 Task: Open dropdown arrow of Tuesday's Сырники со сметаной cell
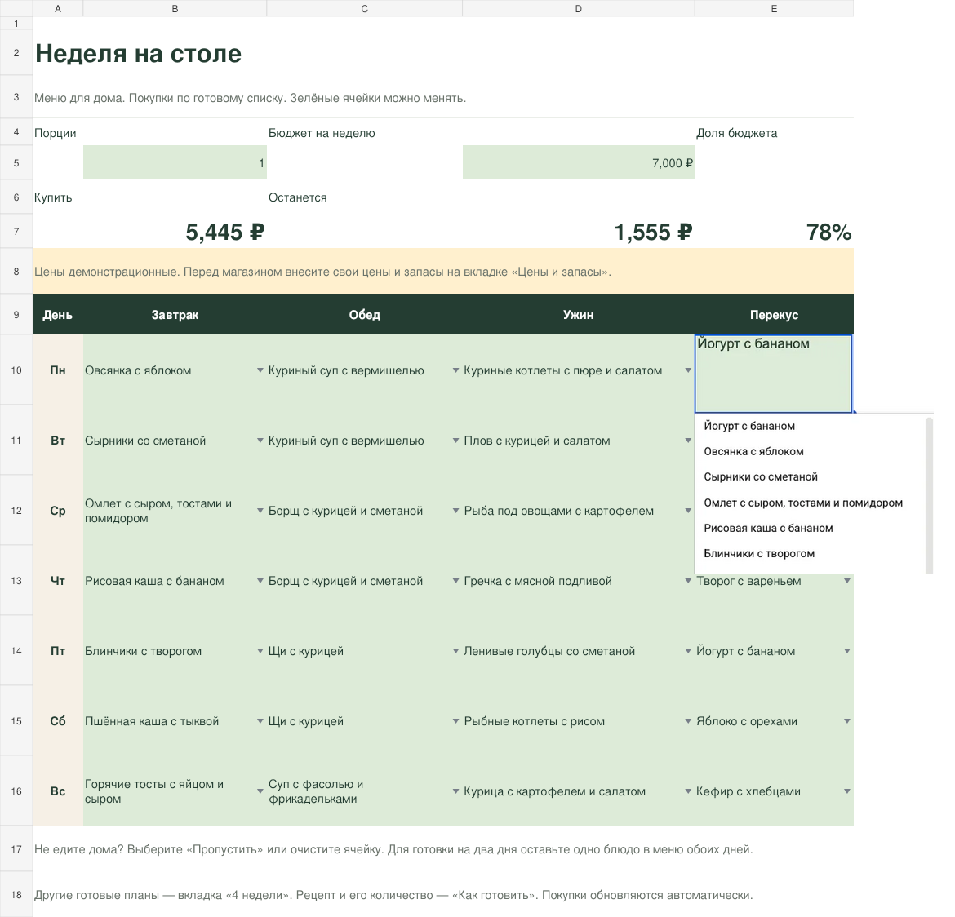pyautogui.click(x=260, y=441)
